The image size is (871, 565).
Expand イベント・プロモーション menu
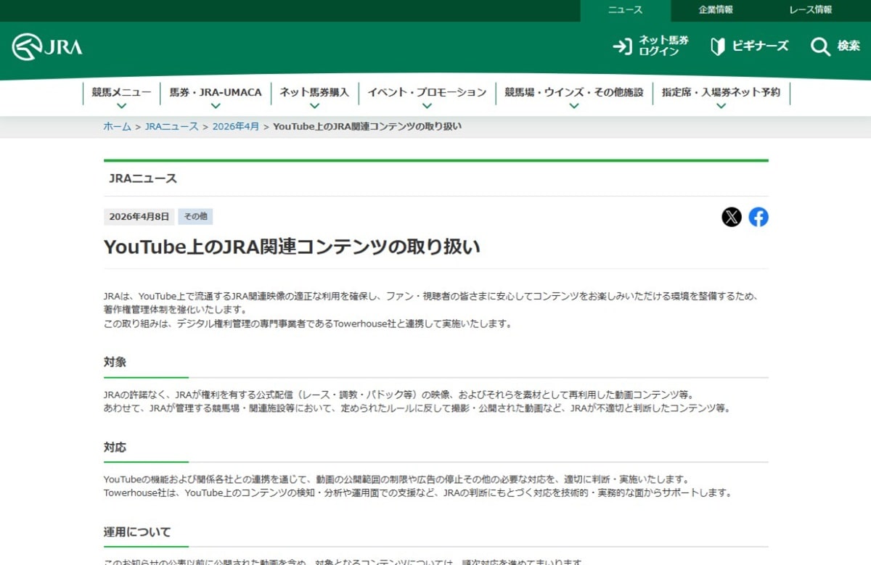pos(427,96)
